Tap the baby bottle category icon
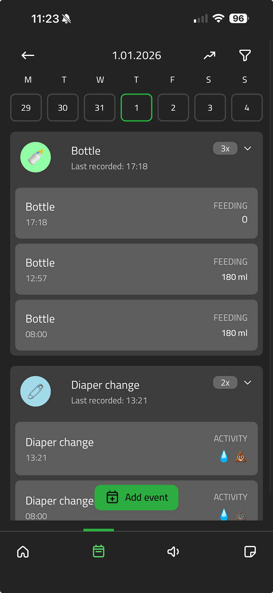 (36, 157)
